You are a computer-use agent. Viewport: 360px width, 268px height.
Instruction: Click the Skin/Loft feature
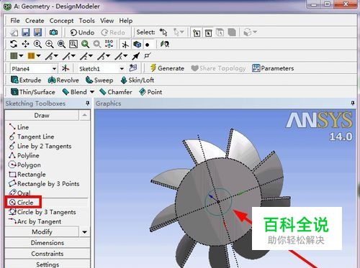[x=138, y=80]
